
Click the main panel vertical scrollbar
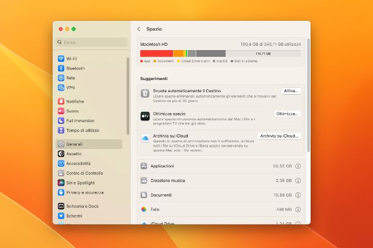point(308,95)
